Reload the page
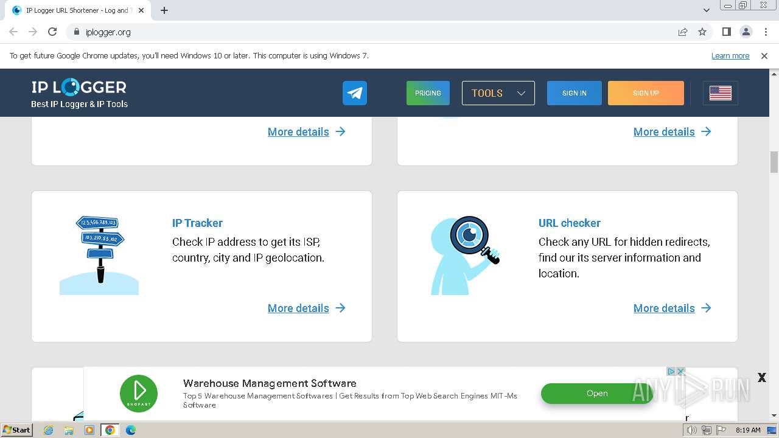 [52, 32]
